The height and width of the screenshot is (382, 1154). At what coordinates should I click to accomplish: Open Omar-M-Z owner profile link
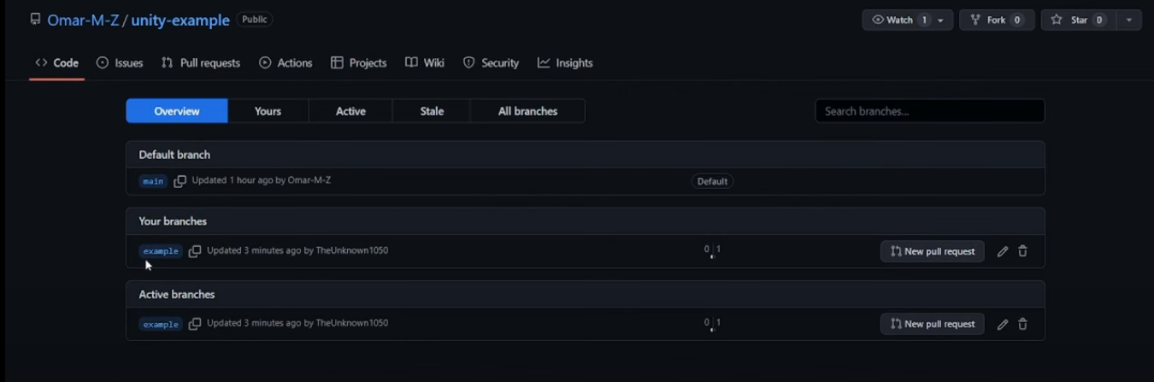click(83, 21)
